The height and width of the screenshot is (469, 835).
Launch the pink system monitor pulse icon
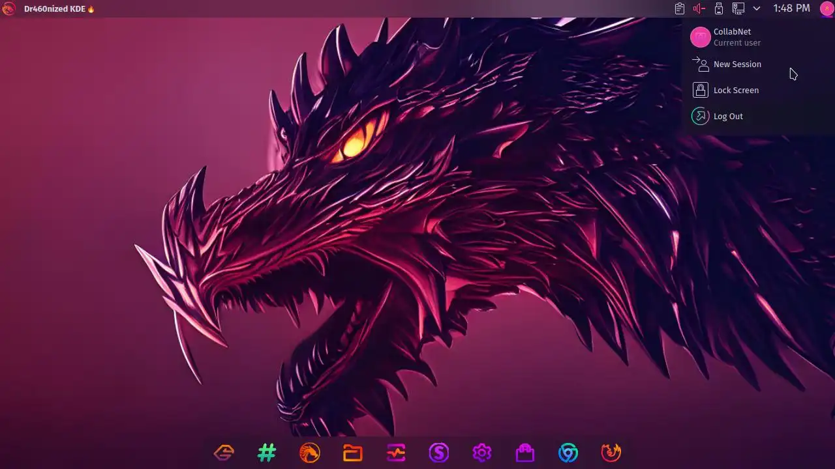pos(396,452)
